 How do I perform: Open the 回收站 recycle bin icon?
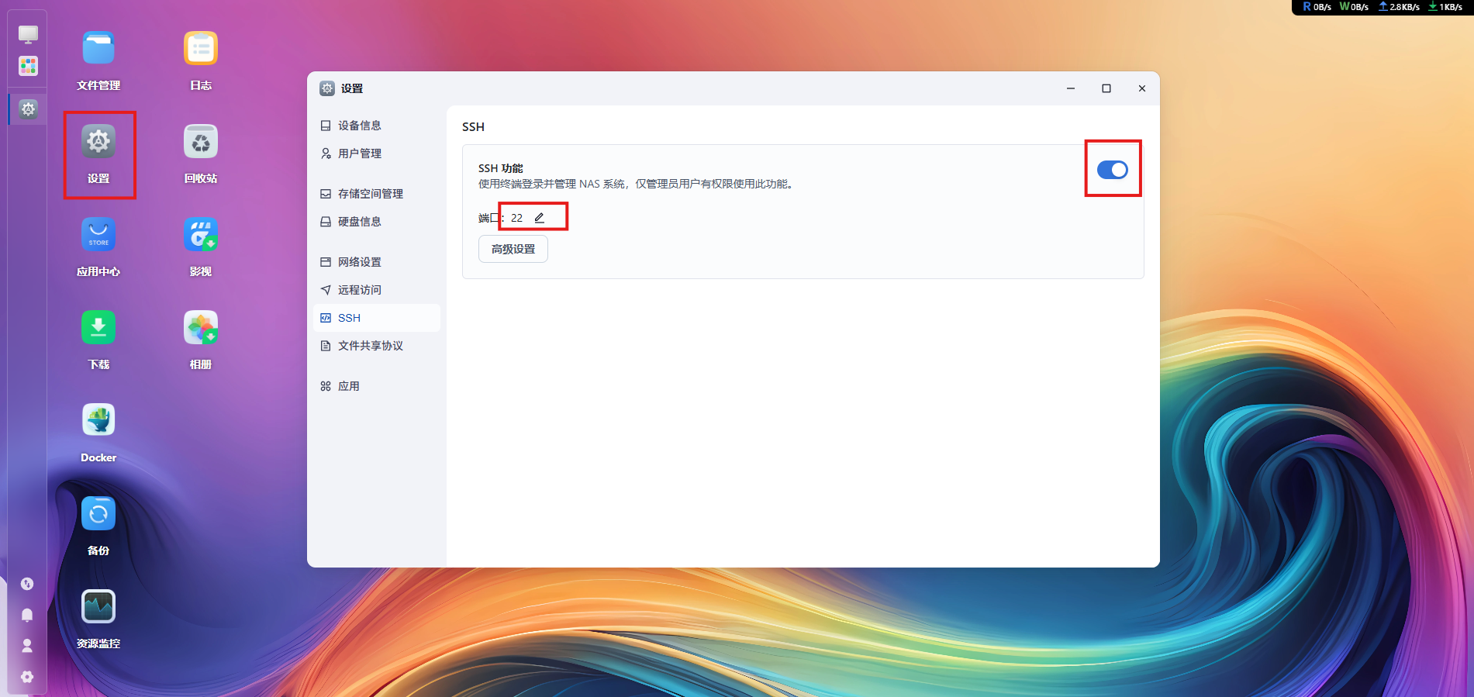click(201, 142)
